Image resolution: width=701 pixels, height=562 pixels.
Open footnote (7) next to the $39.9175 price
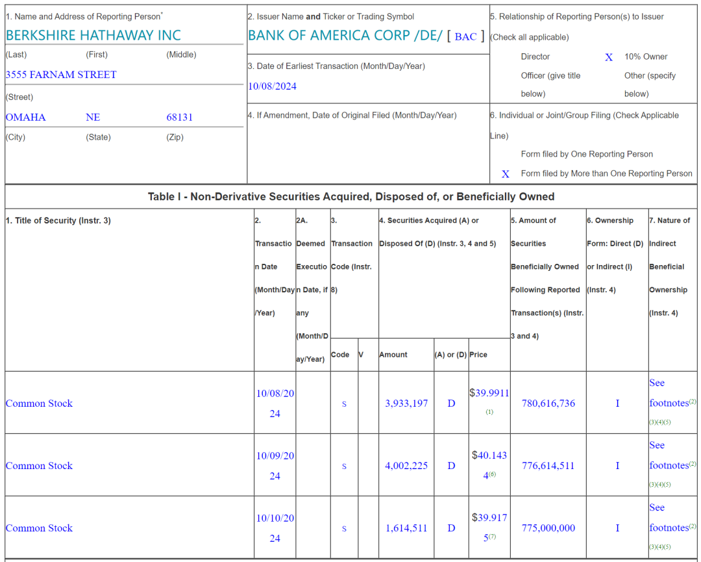pos(492,537)
